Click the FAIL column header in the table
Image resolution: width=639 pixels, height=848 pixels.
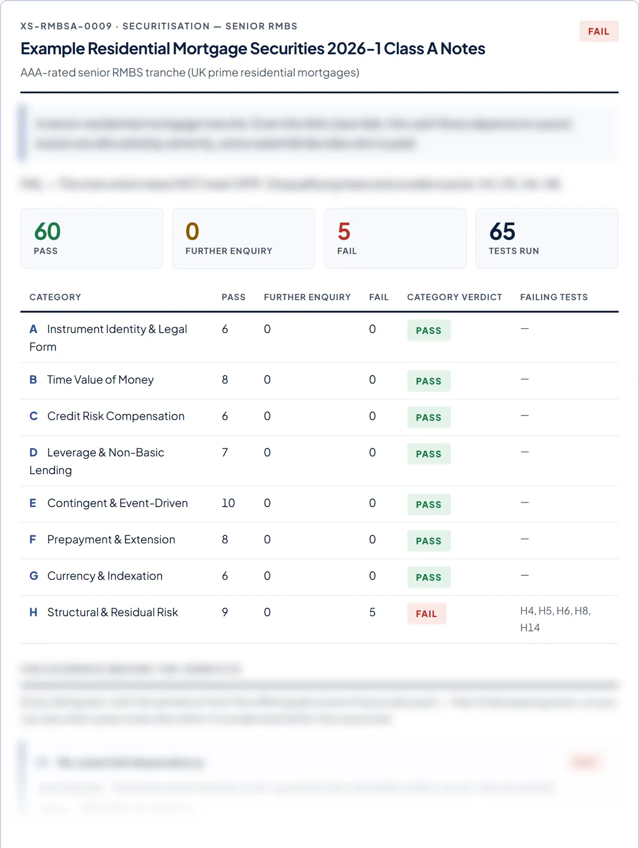(379, 297)
